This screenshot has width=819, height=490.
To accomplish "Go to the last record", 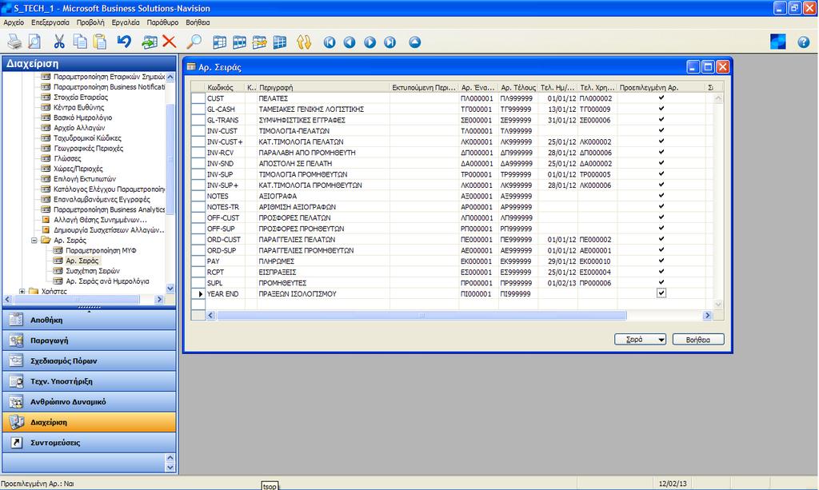I will click(x=390, y=42).
